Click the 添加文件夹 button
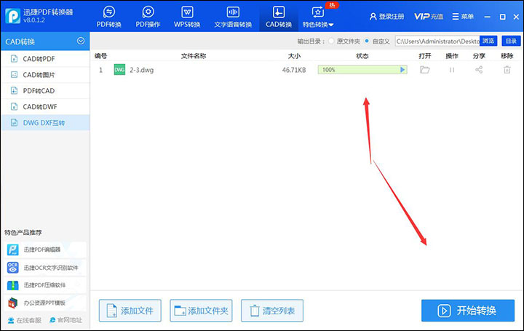 coord(201,311)
